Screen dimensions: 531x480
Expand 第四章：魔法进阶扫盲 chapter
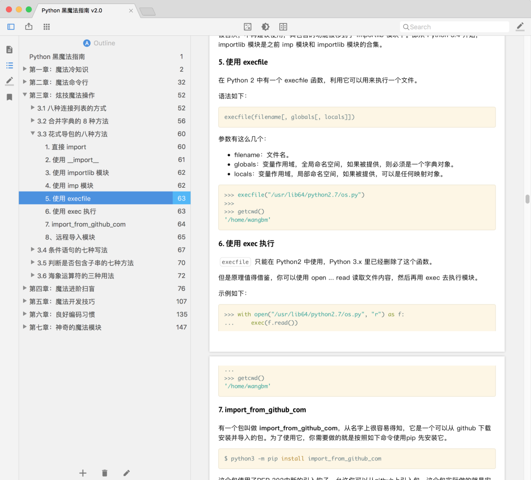[25, 288]
